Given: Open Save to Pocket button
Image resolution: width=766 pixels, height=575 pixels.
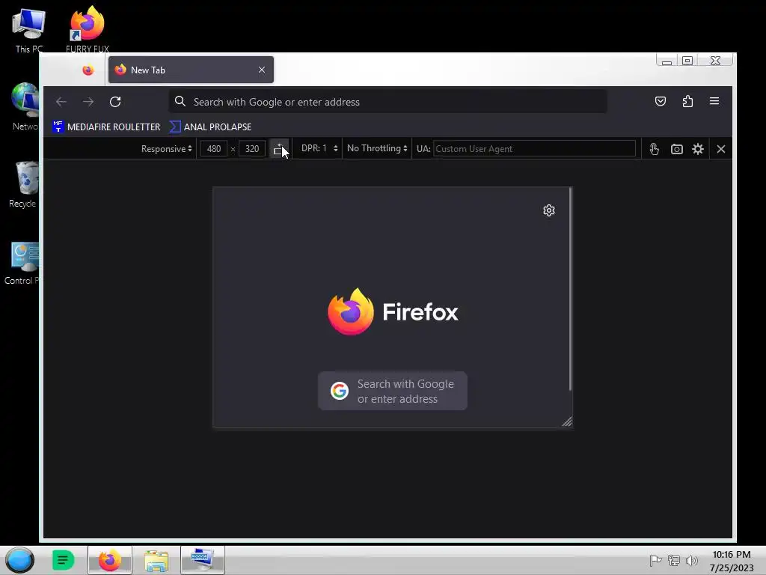Looking at the screenshot, I should [661, 101].
